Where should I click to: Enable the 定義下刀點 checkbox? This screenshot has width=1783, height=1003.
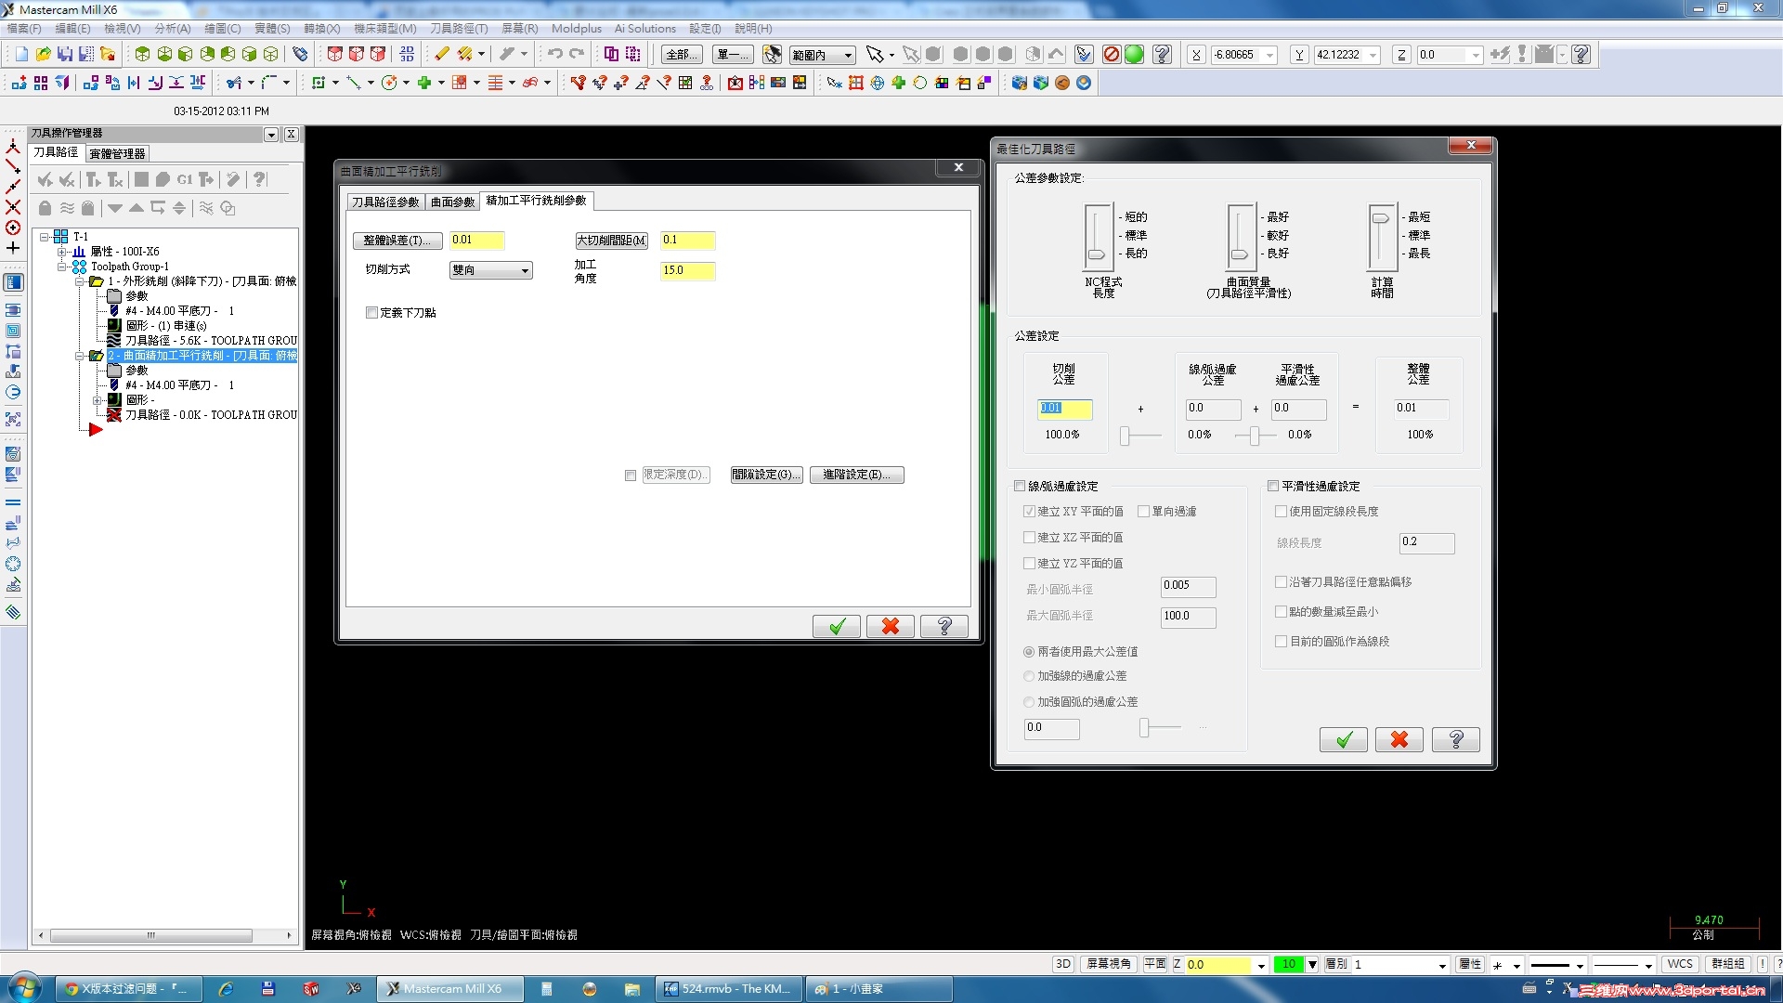(372, 313)
